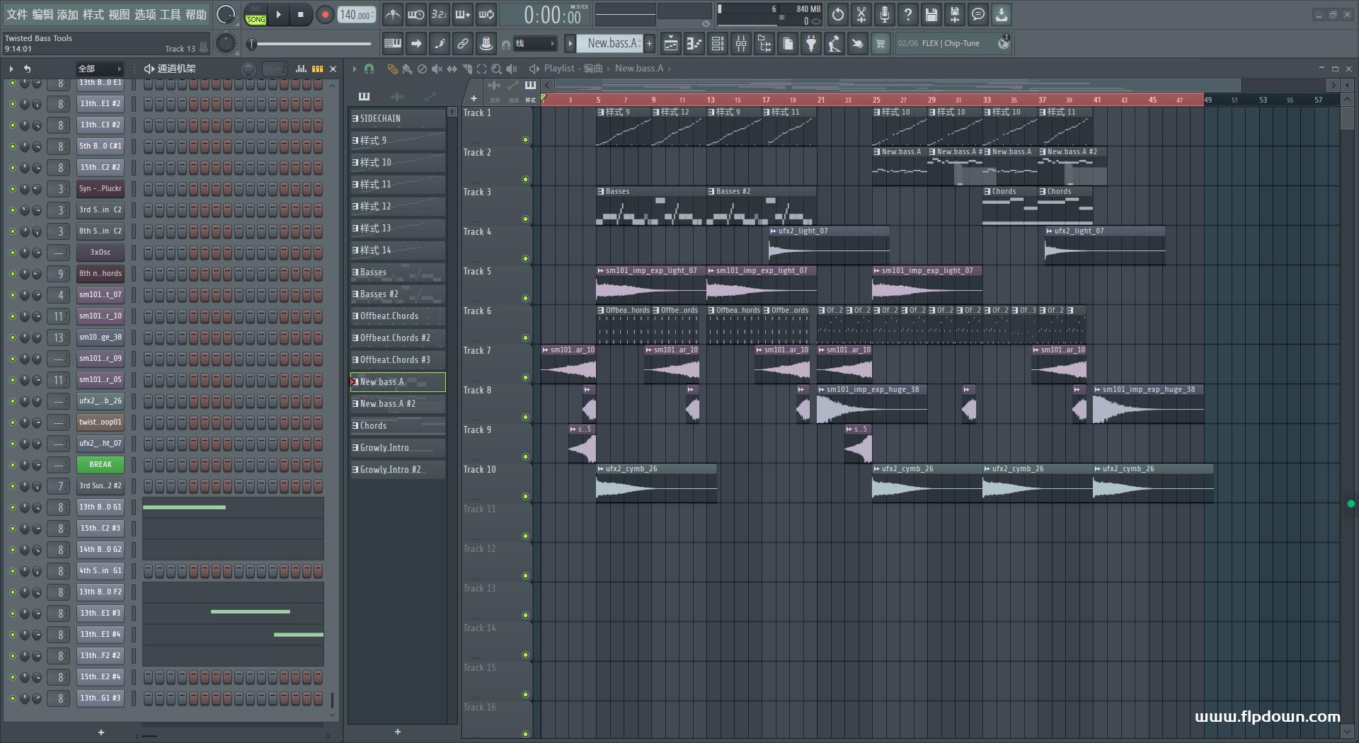The width and height of the screenshot is (1359, 743).
Task: Open the help question mark icon
Action: point(908,14)
